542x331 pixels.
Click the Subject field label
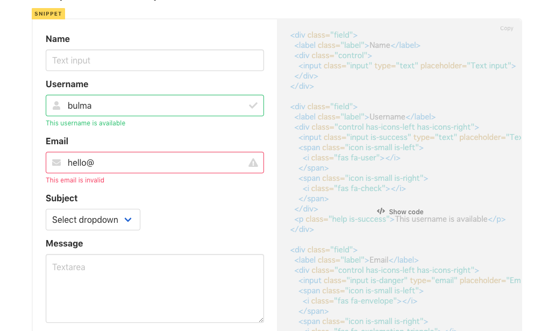point(62,198)
